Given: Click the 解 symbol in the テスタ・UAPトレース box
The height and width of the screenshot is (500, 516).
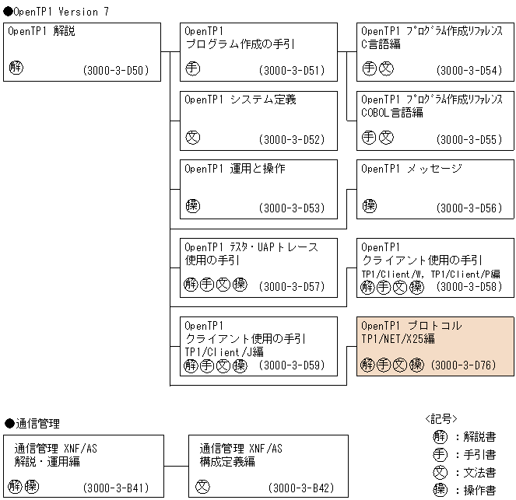Looking at the screenshot, I should click(x=191, y=285).
